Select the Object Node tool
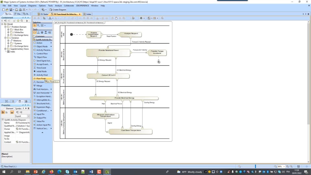Viewport: 311px width, 175px height. click(x=42, y=46)
